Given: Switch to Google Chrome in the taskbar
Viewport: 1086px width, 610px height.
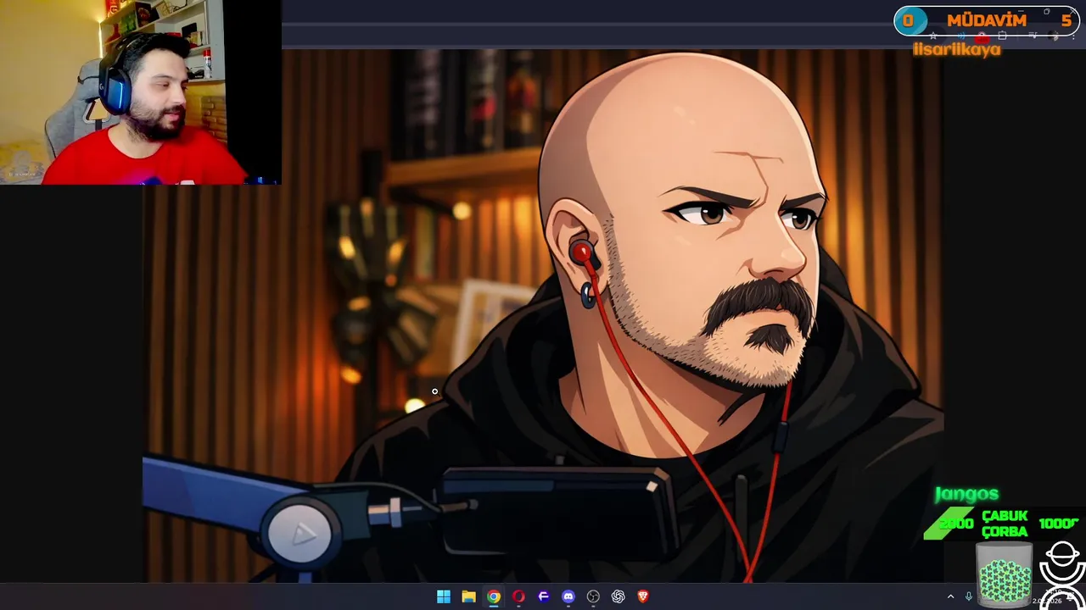Looking at the screenshot, I should click(494, 596).
